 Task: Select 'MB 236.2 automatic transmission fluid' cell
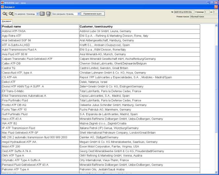pyautogui.click(x=40, y=137)
